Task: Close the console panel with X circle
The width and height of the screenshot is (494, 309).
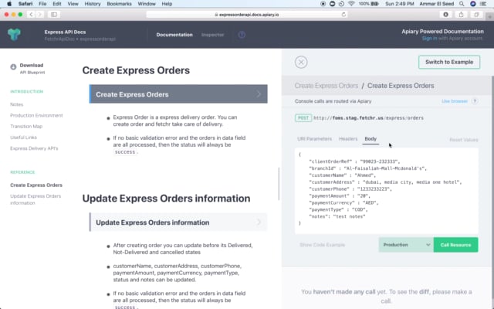Action: pyautogui.click(x=301, y=62)
